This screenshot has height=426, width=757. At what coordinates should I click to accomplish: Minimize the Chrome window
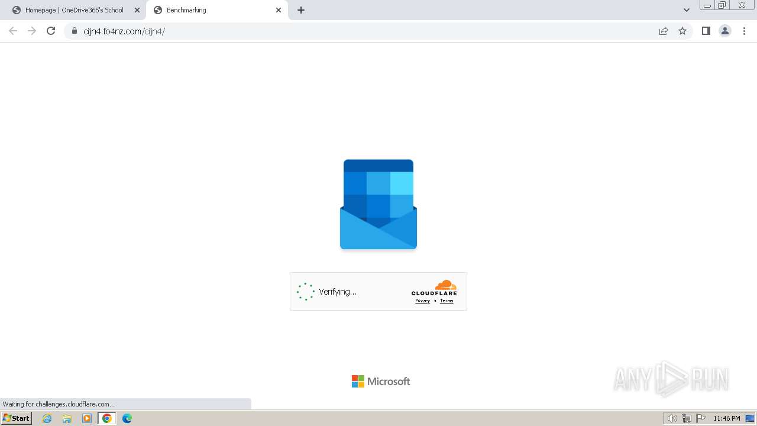(x=707, y=5)
